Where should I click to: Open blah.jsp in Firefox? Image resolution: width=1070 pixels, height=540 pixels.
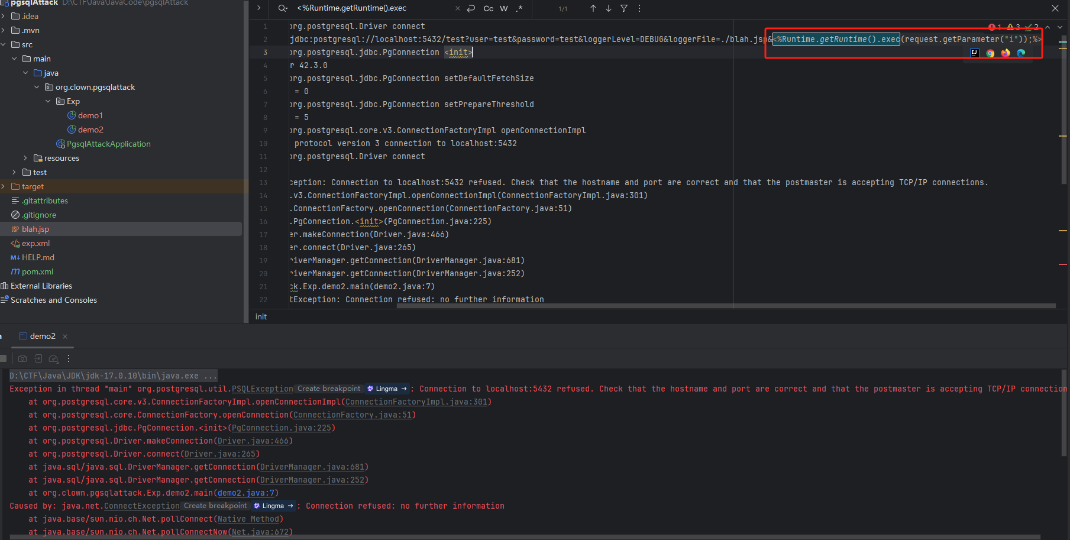point(1006,53)
